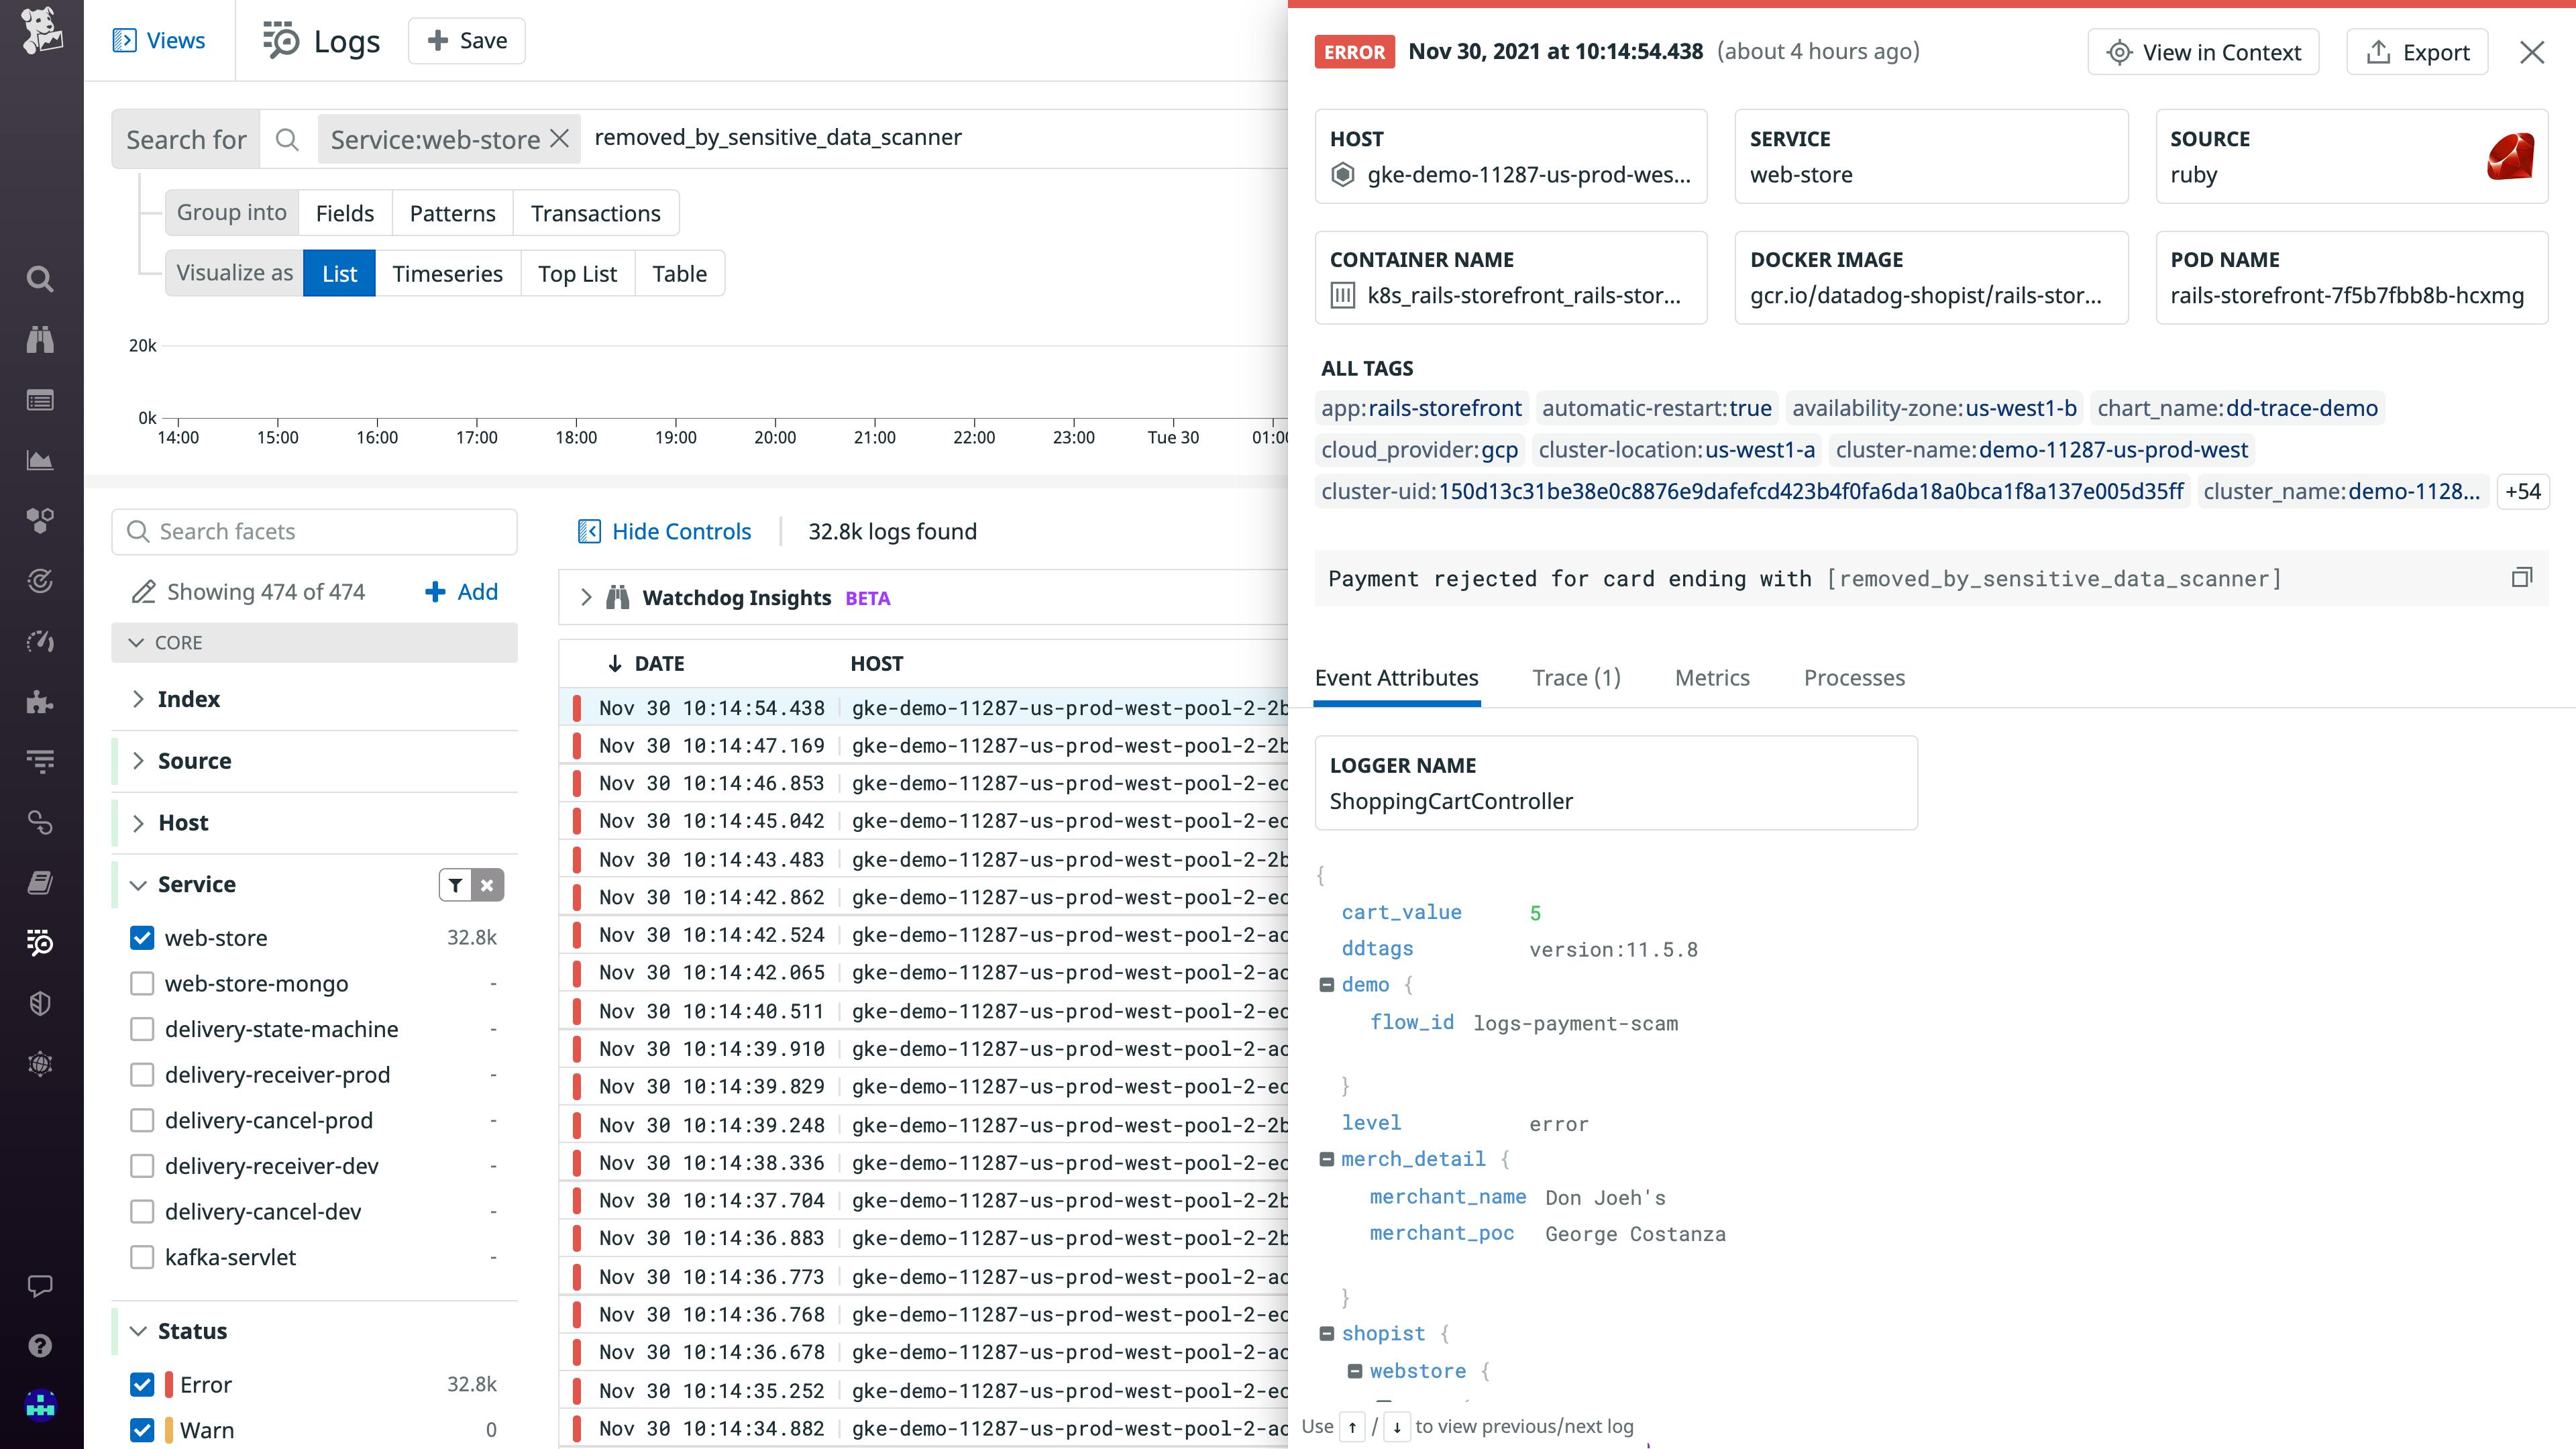The height and width of the screenshot is (1449, 2576).
Task: Open the Metrics tab in log details
Action: (x=1712, y=677)
